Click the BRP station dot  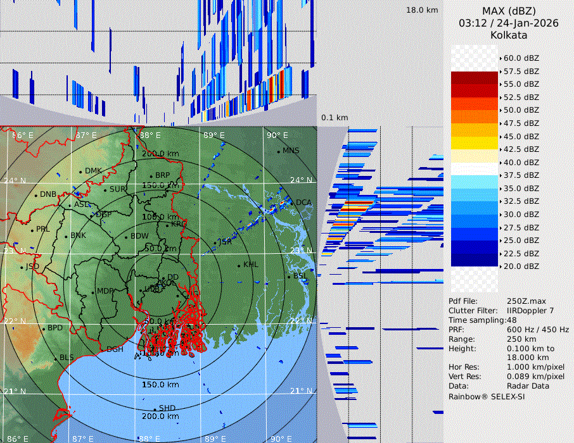tap(151, 176)
